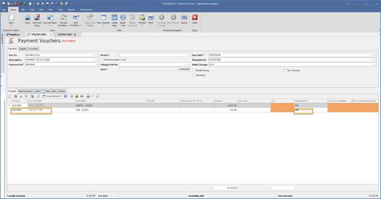Image resolution: width=381 pixels, height=199 pixels.
Task: Expand the Payment By dropdown
Action: 97,65
